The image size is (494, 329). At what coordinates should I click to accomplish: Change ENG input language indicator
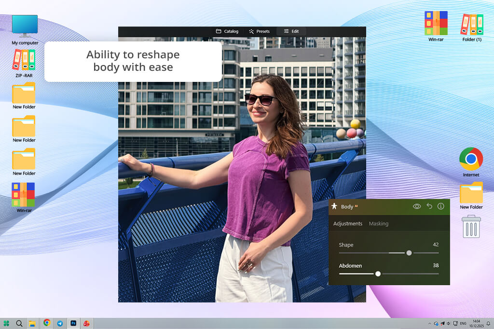[463, 323]
